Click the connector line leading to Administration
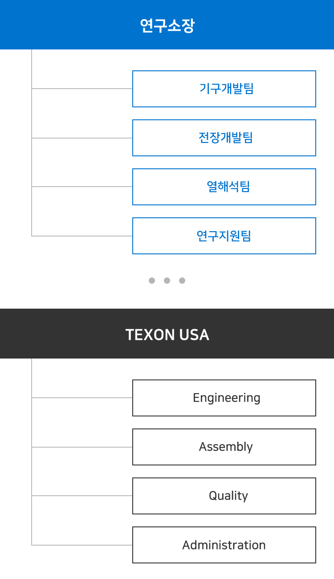The width and height of the screenshot is (334, 579). click(82, 545)
